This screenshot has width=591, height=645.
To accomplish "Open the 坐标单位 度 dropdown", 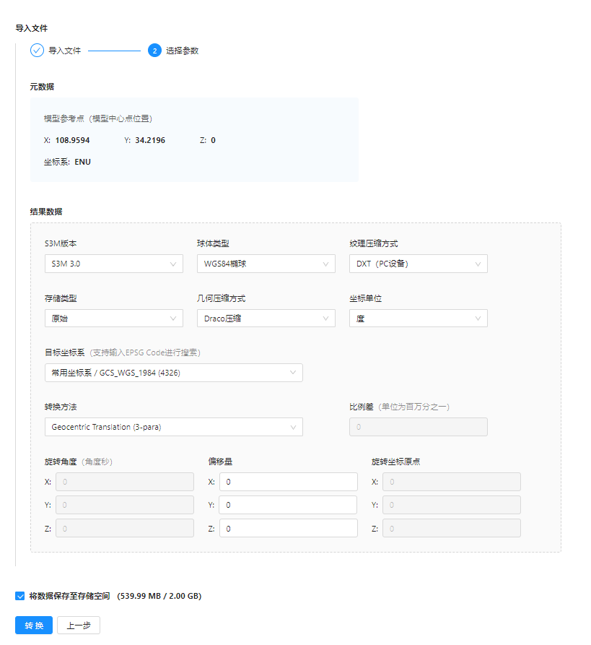I will 418,319.
